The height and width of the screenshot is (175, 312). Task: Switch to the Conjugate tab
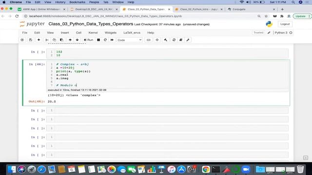pos(252,9)
